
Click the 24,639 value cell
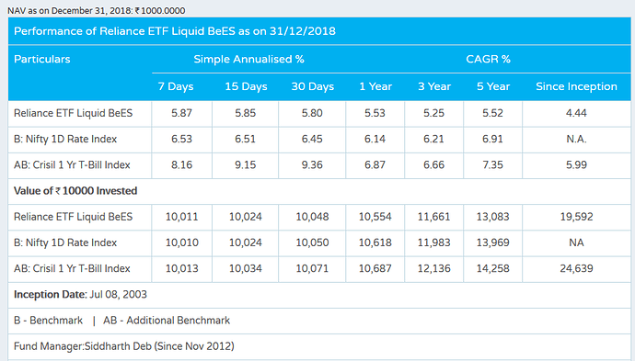pyautogui.click(x=576, y=268)
